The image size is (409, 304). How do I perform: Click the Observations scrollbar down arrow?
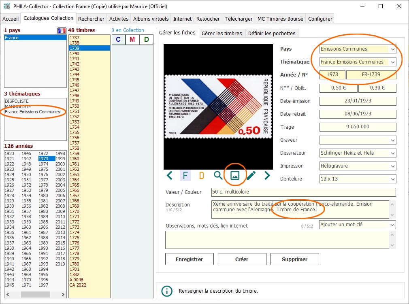tap(392, 245)
